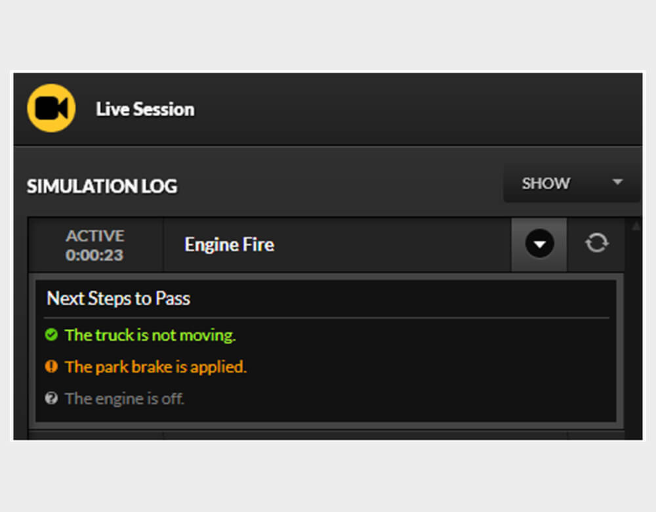This screenshot has width=656, height=512.
Task: Select the Engine Fire scenario title
Action: pyautogui.click(x=229, y=245)
